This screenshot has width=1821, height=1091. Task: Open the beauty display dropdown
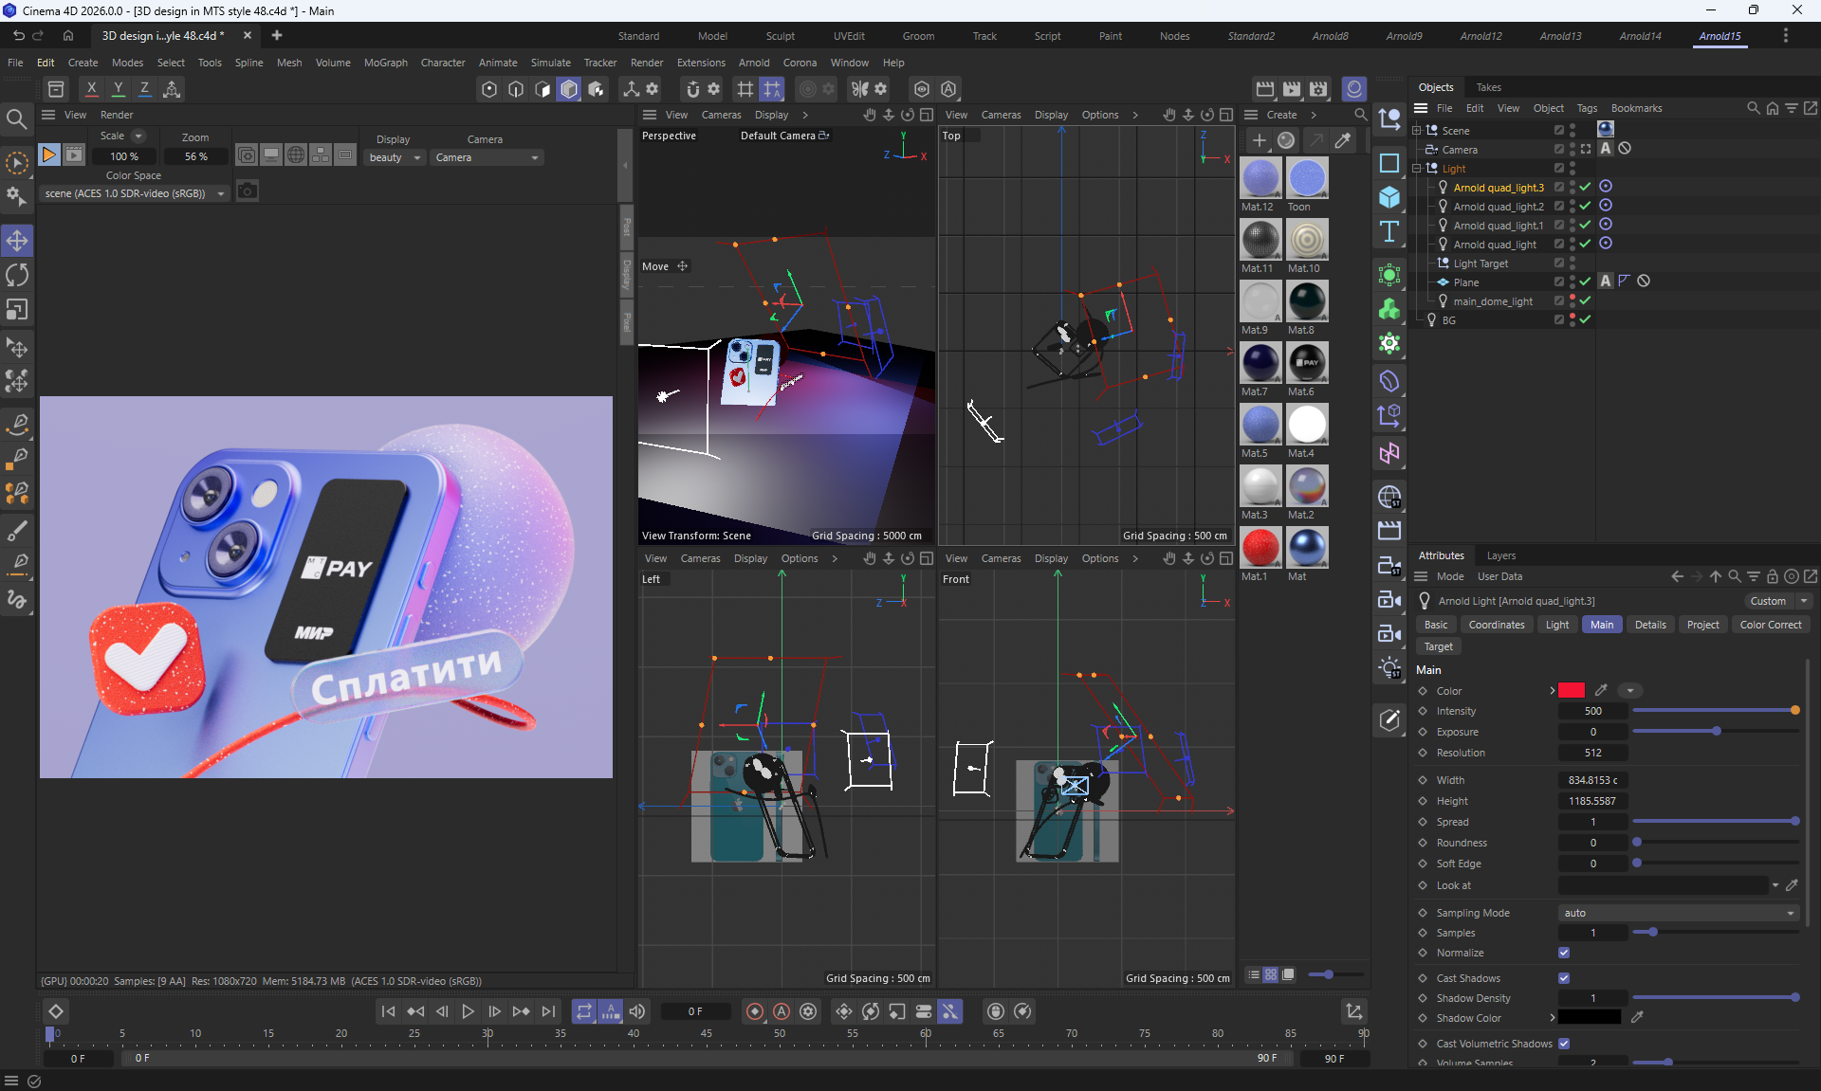395,157
